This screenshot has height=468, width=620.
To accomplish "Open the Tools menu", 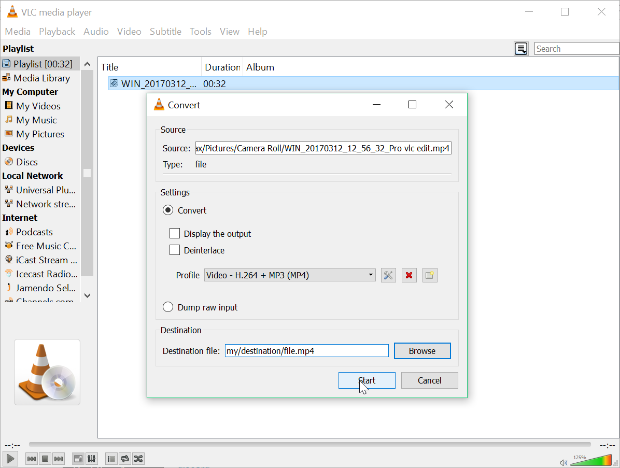I will (x=201, y=32).
